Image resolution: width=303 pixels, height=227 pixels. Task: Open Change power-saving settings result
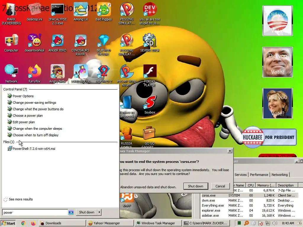click(34, 103)
